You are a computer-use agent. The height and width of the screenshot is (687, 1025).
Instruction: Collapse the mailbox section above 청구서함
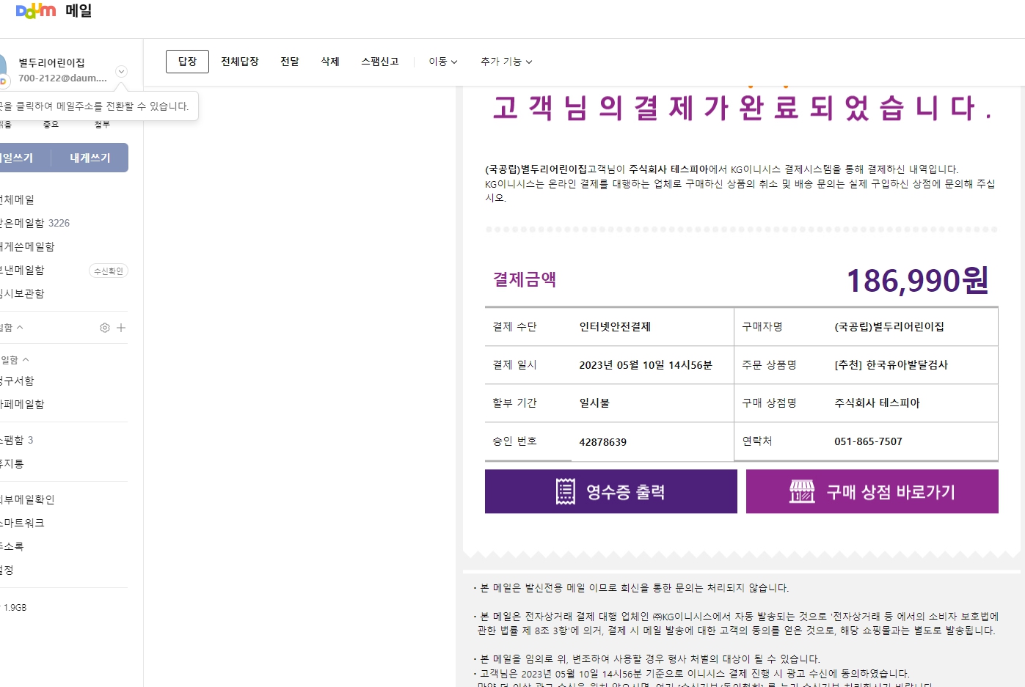click(26, 360)
